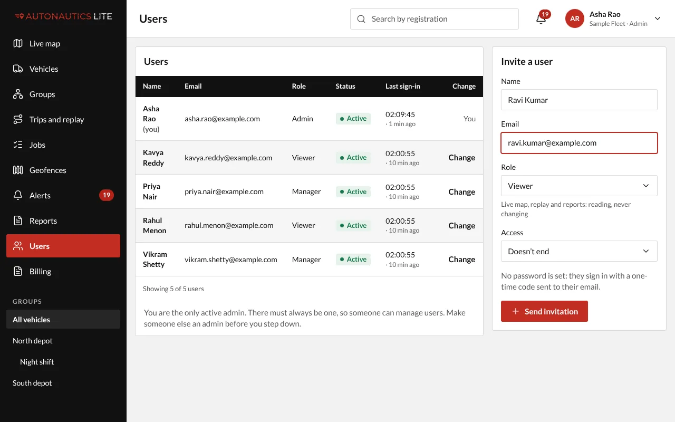Click the notification bell in the header
Screen dimensions: 675x422
click(x=541, y=19)
